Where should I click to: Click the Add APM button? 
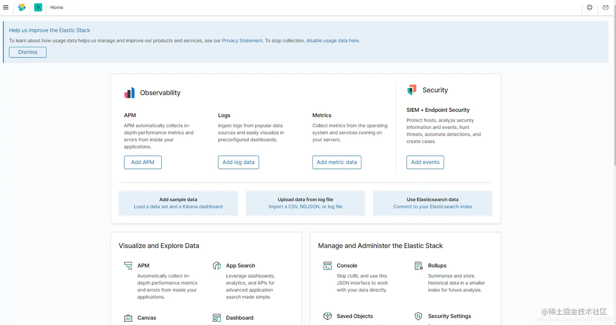click(x=143, y=162)
